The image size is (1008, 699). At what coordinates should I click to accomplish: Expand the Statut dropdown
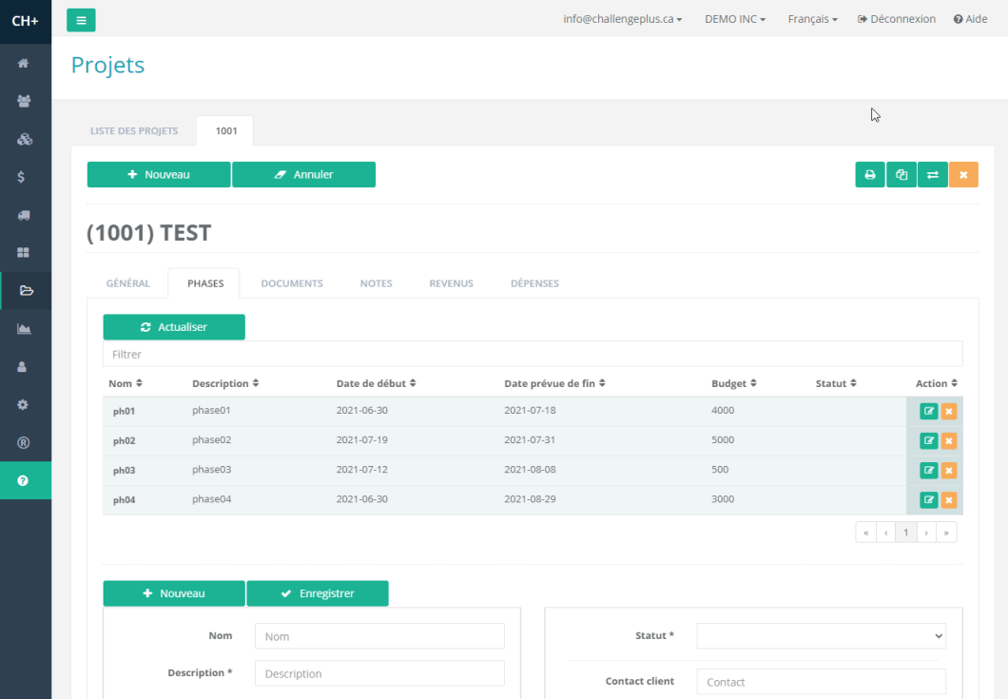[821, 636]
